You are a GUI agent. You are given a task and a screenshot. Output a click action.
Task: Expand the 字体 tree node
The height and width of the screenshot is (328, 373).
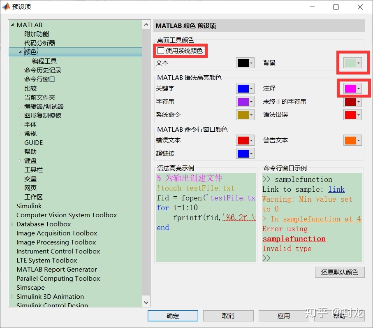(x=20, y=124)
